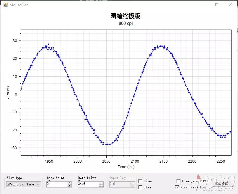This screenshot has width=238, height=194.
Task: Enable the Stem checkbox
Action: [x=141, y=187]
